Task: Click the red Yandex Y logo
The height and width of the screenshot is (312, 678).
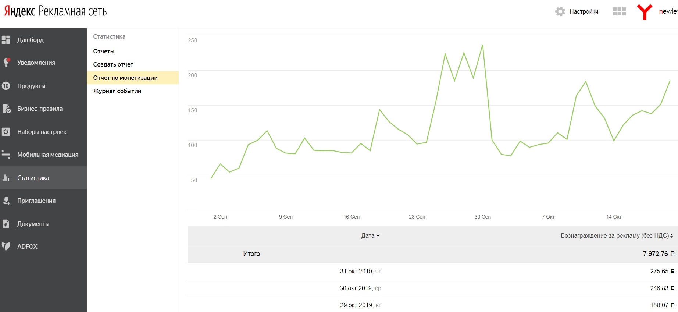Action: (x=645, y=12)
